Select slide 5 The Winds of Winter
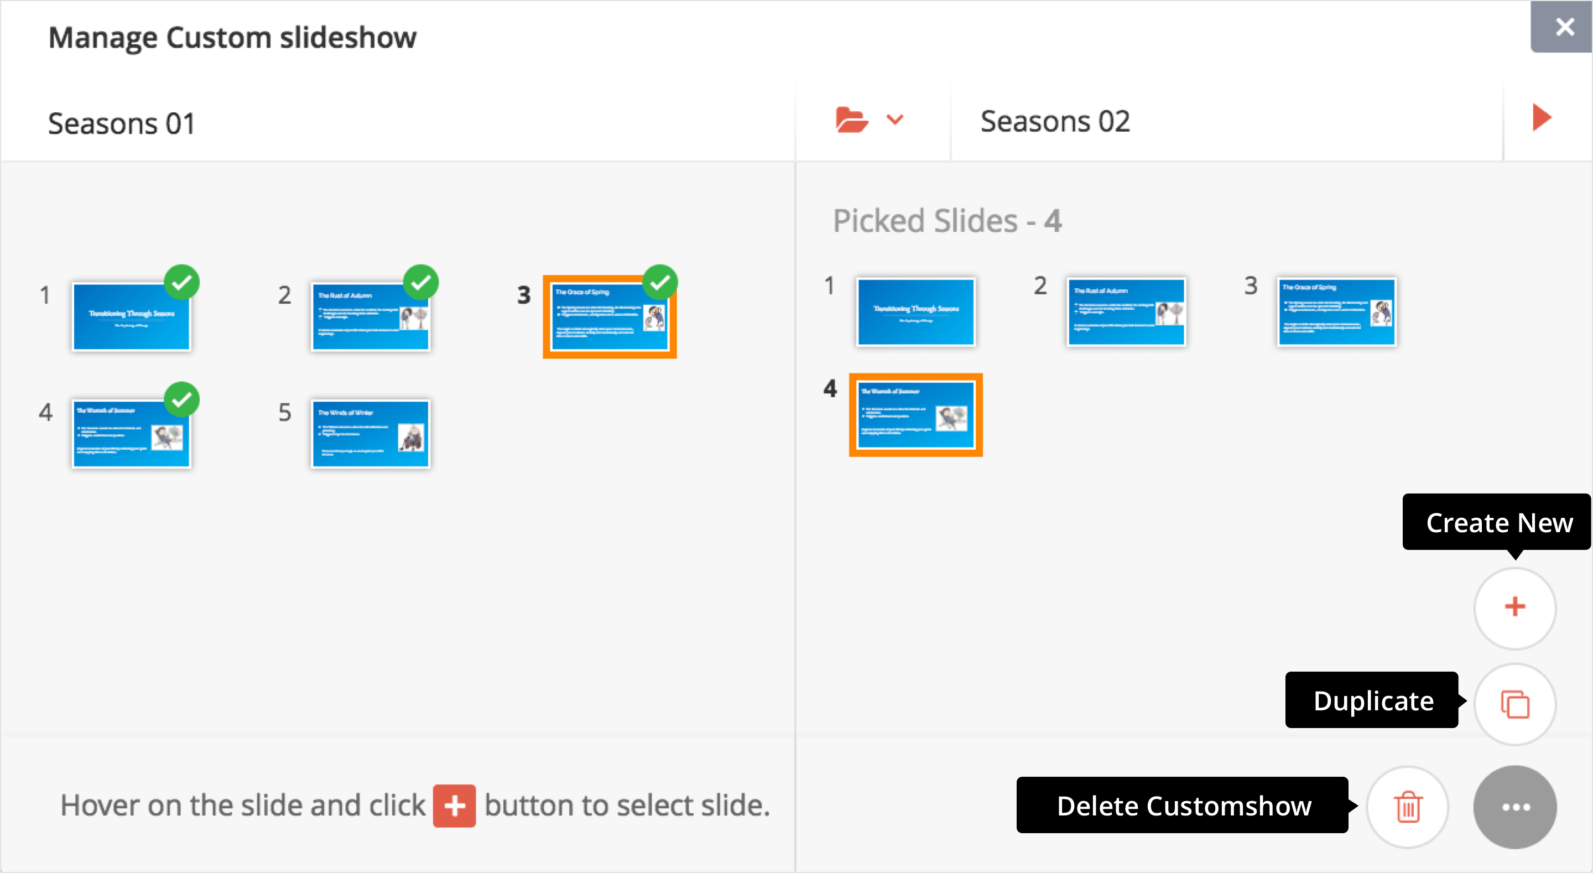 371,433
